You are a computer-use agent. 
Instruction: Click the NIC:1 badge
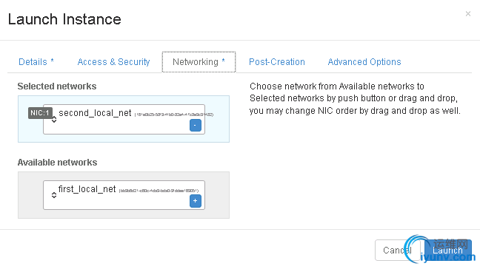coord(40,113)
